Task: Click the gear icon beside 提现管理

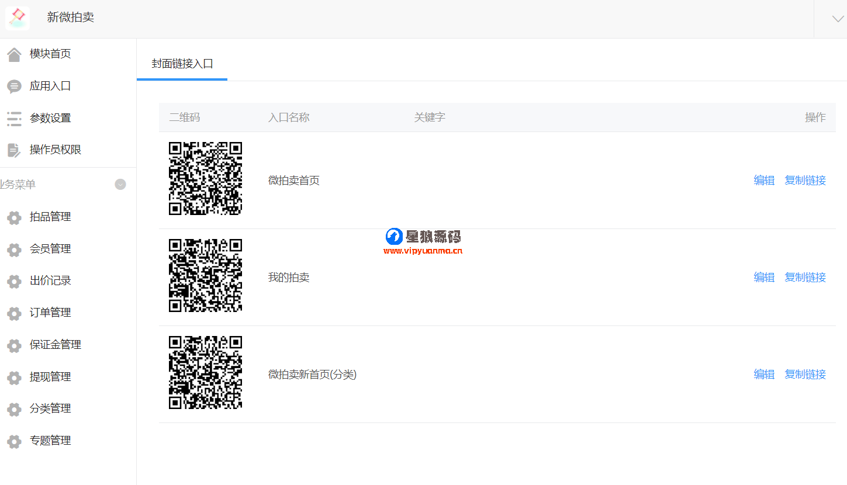Action: click(14, 378)
